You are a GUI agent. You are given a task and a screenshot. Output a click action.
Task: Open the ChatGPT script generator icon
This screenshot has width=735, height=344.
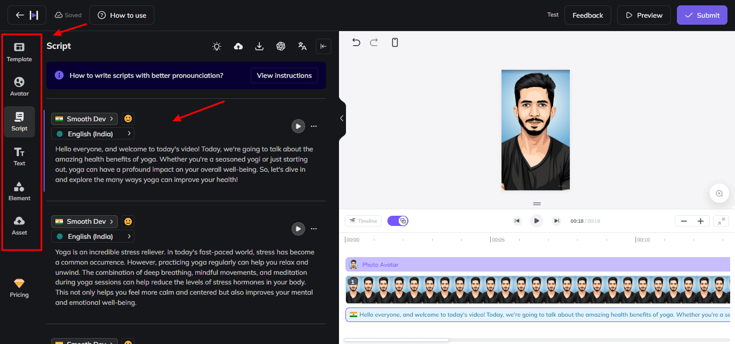[280, 47]
